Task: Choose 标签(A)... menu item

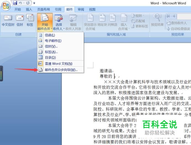Action: tap(60, 52)
